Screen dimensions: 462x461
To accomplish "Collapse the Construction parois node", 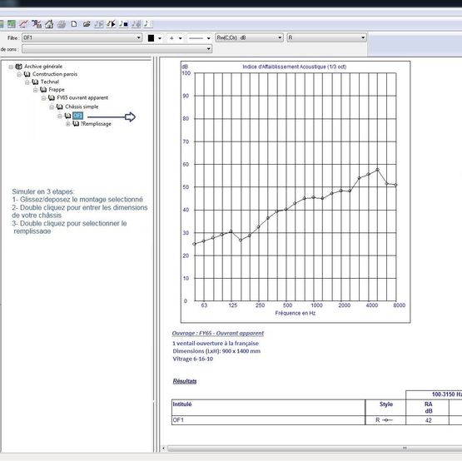I will coord(19,75).
